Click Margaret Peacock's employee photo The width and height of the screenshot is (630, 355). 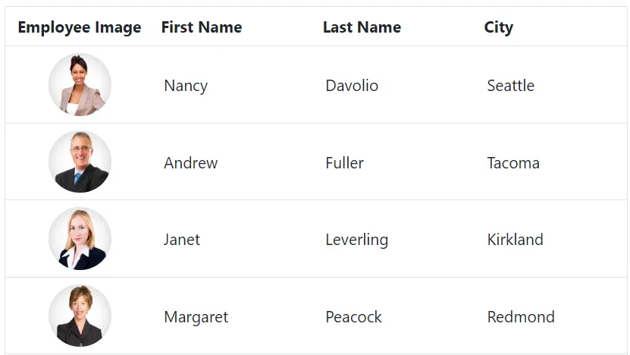[80, 316]
